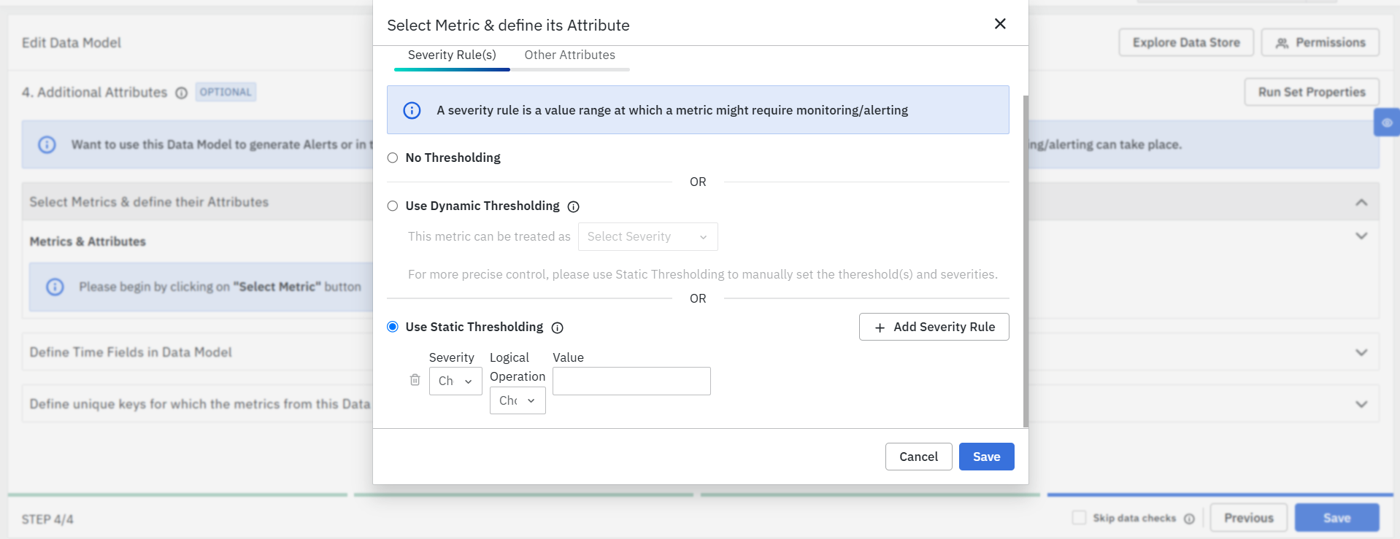Click the Value input field
The width and height of the screenshot is (1400, 539).
(x=631, y=381)
